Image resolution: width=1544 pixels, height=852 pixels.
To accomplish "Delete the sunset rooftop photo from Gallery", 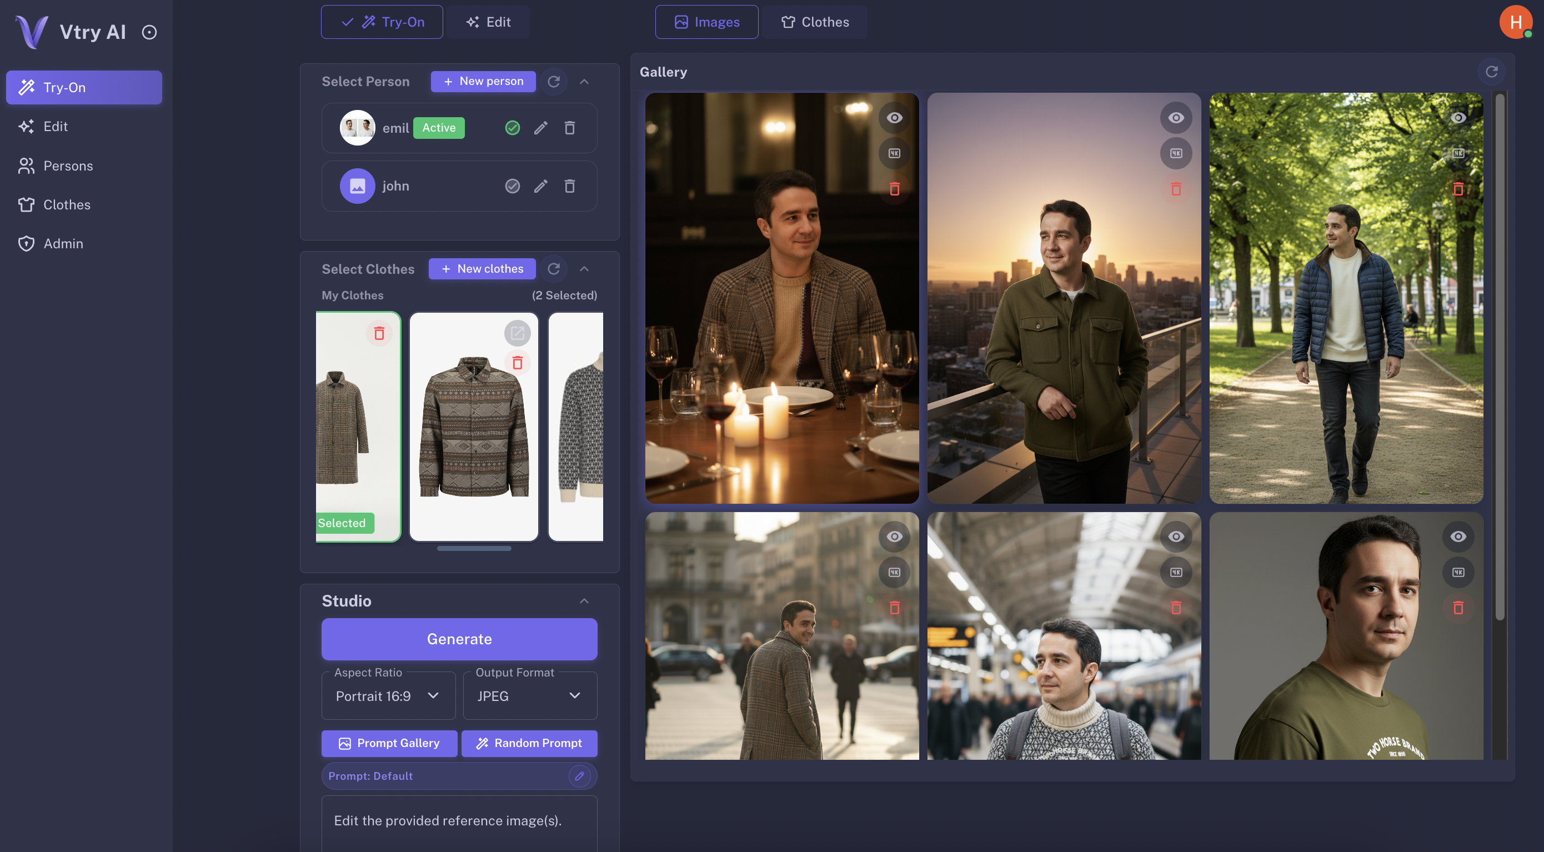I will tap(1175, 189).
